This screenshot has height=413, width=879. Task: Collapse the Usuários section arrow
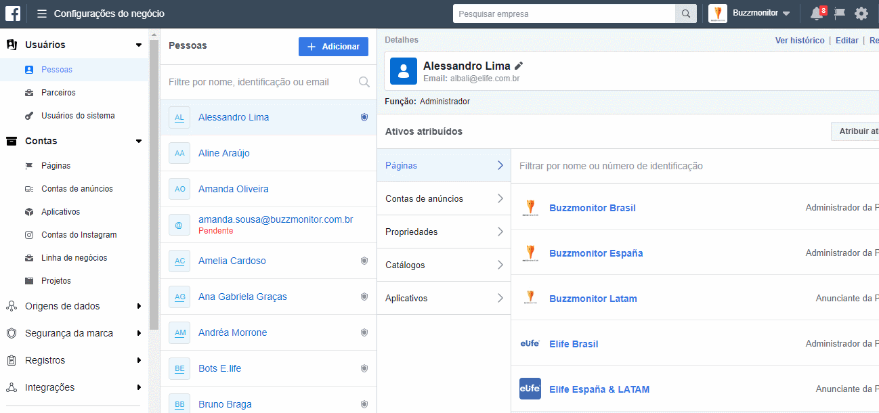139,45
